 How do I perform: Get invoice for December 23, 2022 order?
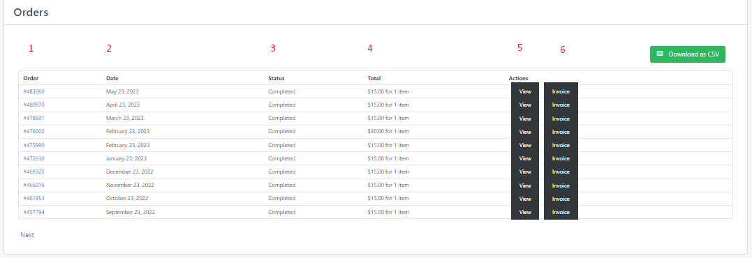tap(561, 172)
